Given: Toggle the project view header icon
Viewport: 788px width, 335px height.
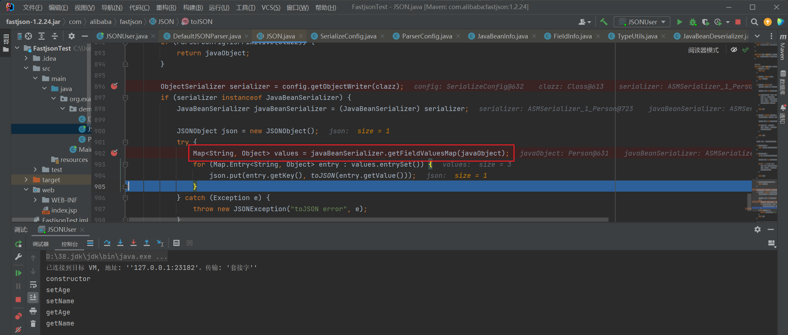Looking at the screenshot, I should click(20, 36).
